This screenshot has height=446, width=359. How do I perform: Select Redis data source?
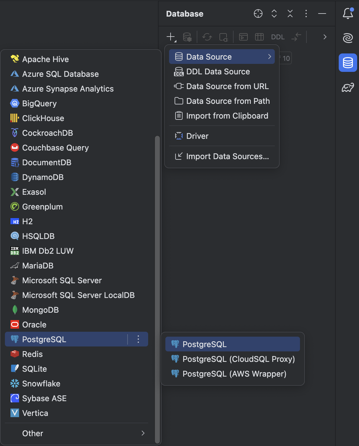point(77,354)
